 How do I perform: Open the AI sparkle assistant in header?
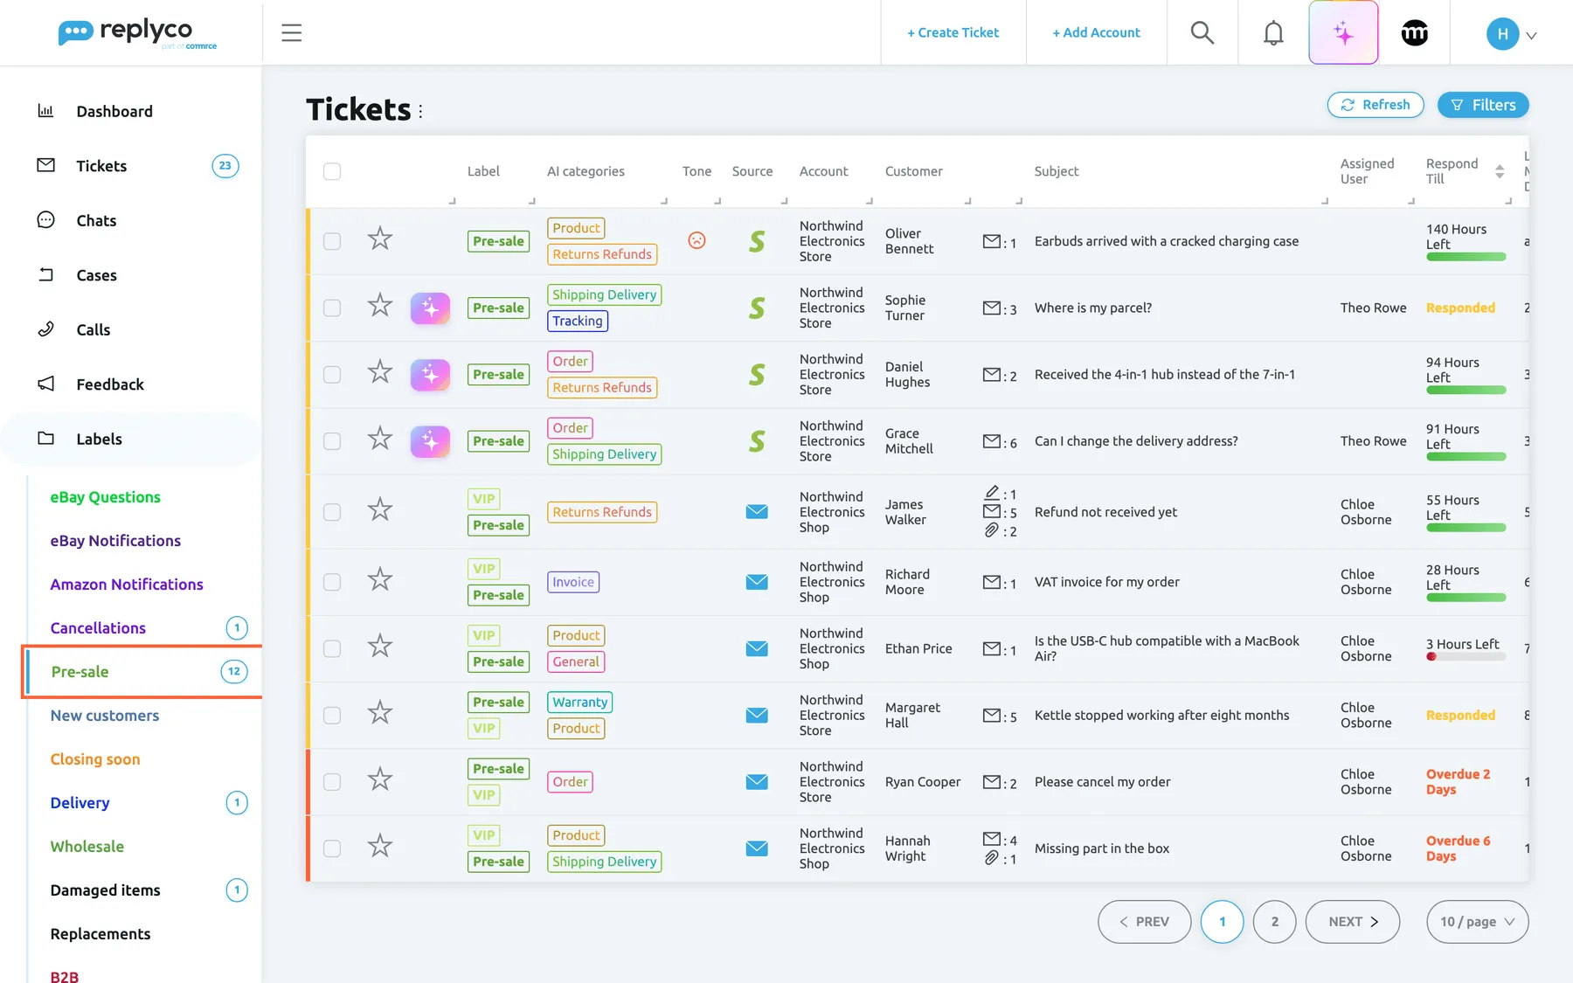[x=1343, y=33]
